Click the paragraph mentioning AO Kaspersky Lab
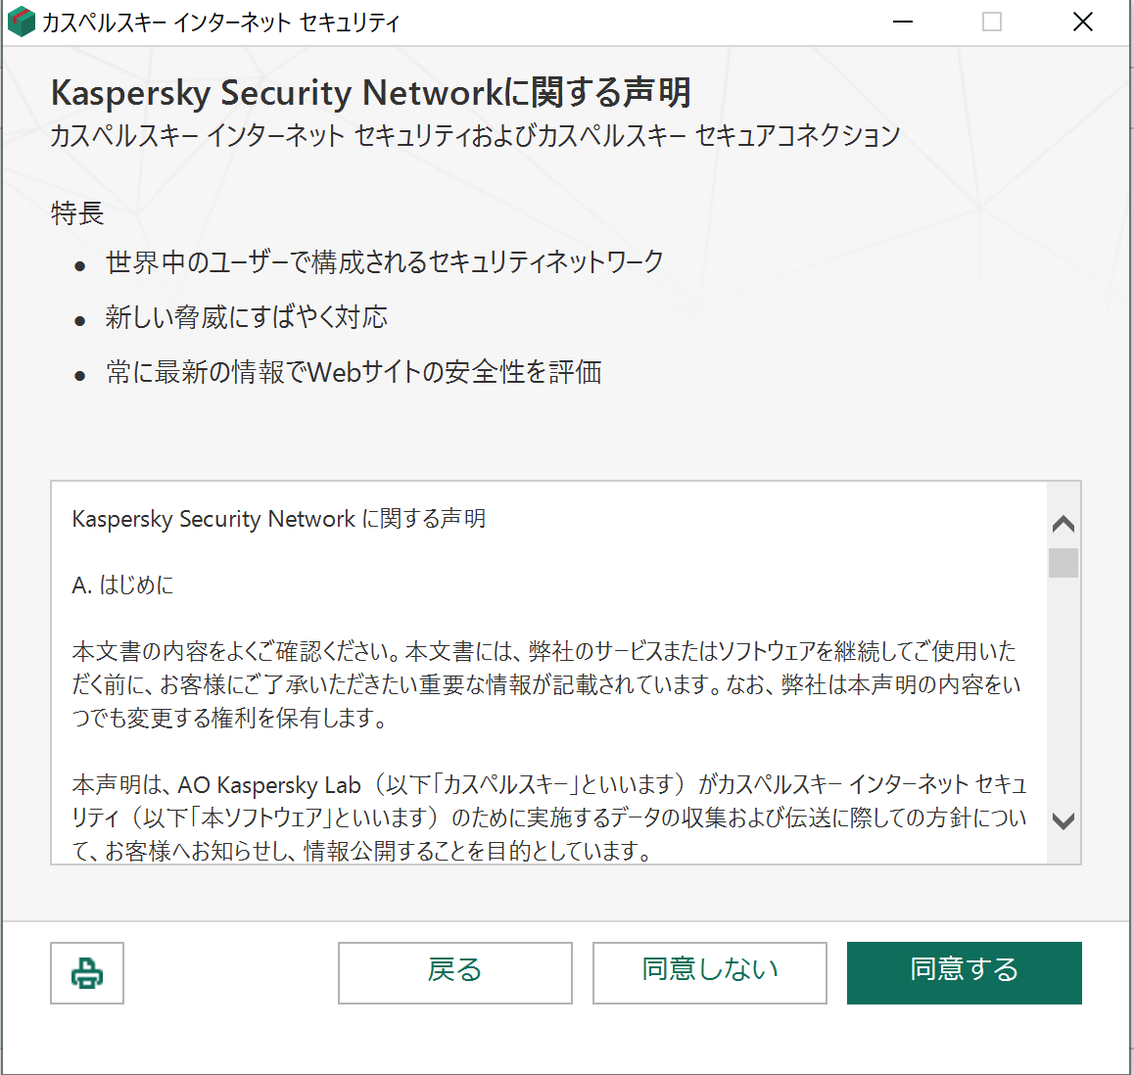The image size is (1134, 1075). click(549, 817)
